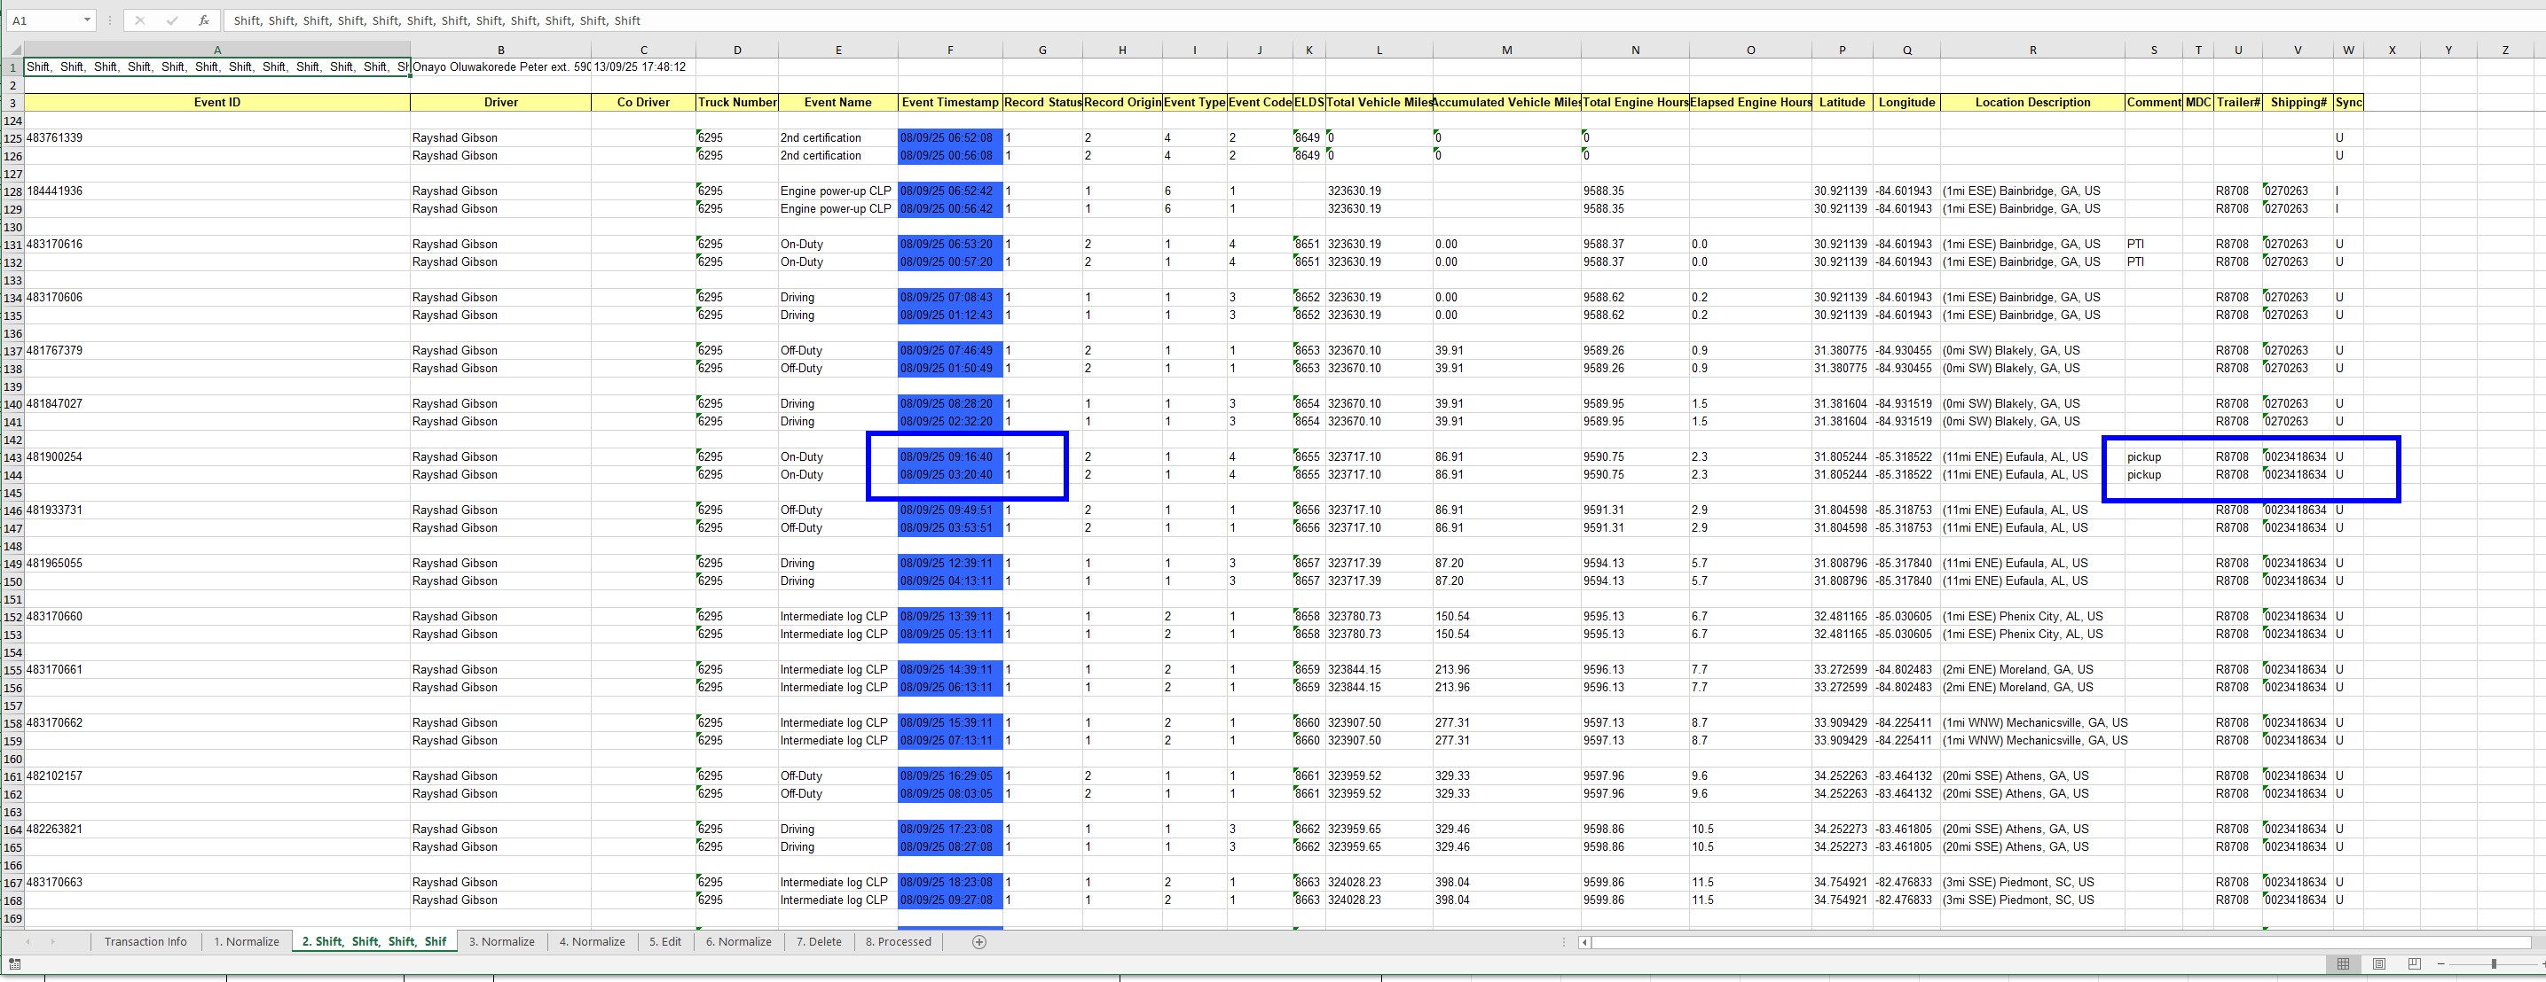Click the Select All corner triangle
This screenshot has height=982, width=2546.
click(15, 50)
